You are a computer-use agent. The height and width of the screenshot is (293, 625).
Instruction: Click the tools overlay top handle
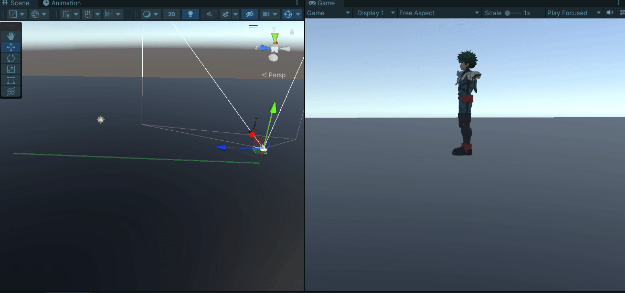coord(11,26)
